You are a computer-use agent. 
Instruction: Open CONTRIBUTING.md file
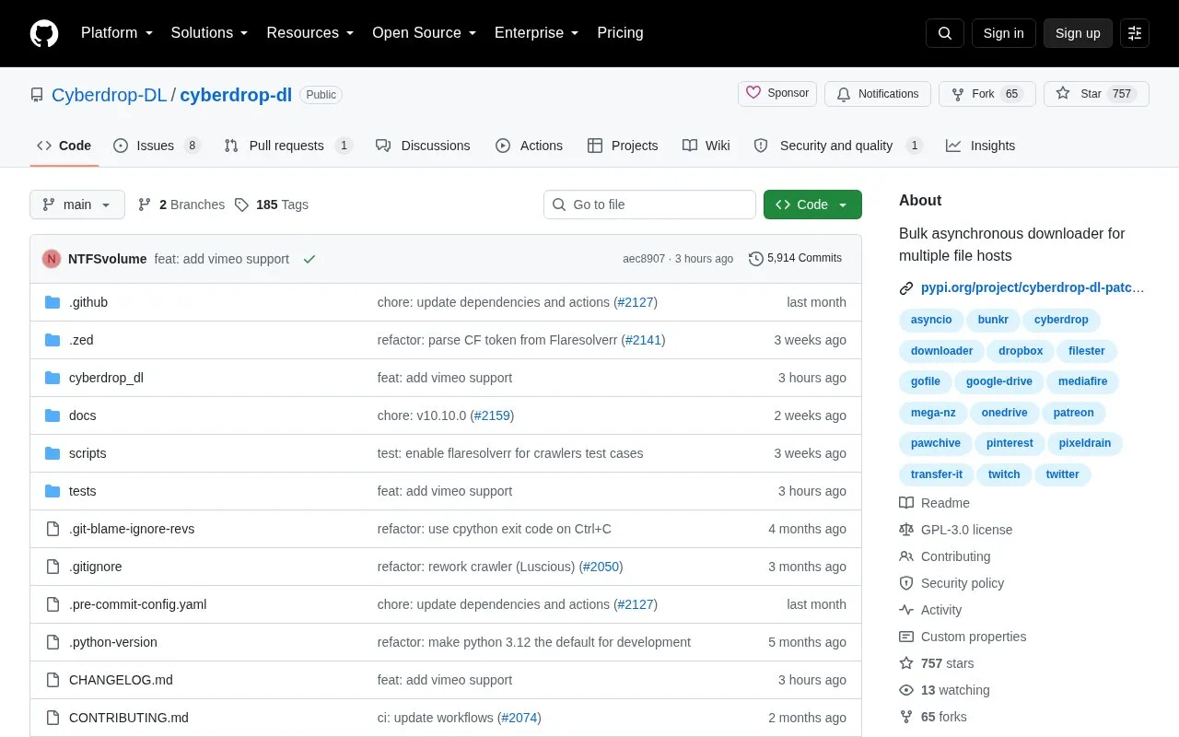click(129, 718)
